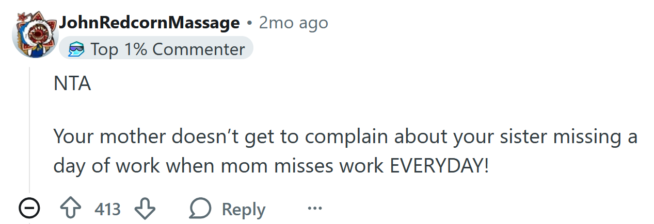Viewport: 654px width, 224px height.
Task: Click the "2mo ago" timestamp
Action: pos(293,23)
